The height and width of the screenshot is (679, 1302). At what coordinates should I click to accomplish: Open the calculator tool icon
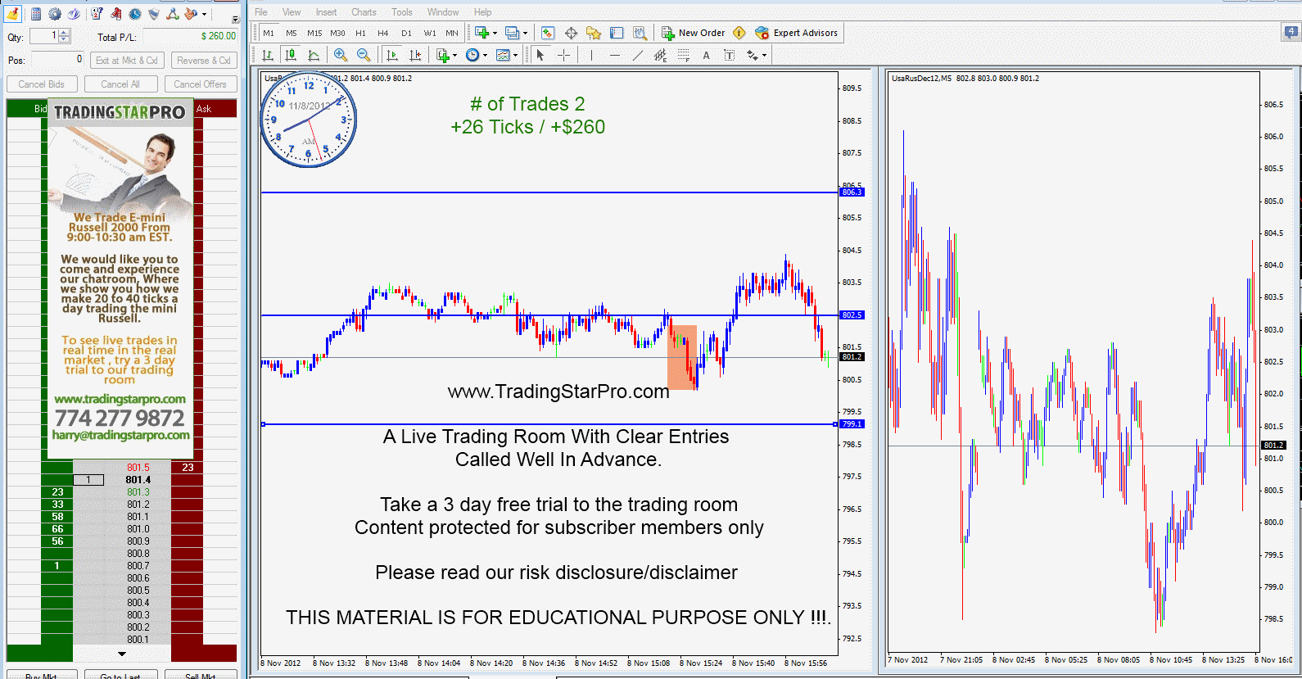[x=36, y=14]
